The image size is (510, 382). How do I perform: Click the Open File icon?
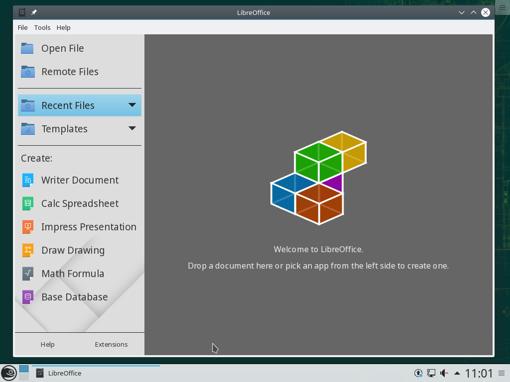tap(27, 48)
